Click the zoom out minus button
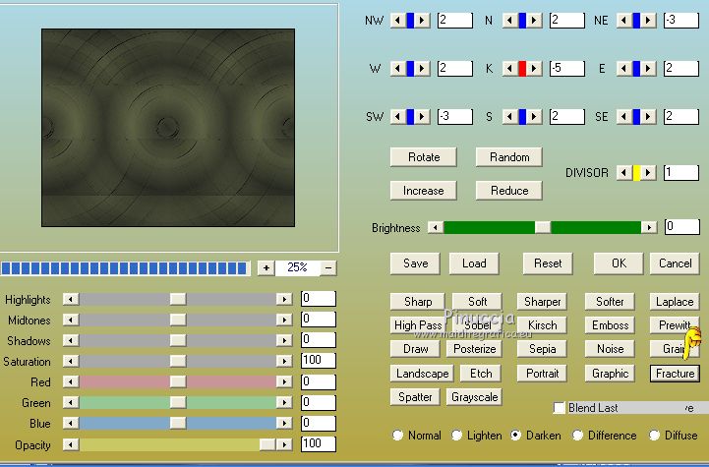 pyautogui.click(x=328, y=267)
